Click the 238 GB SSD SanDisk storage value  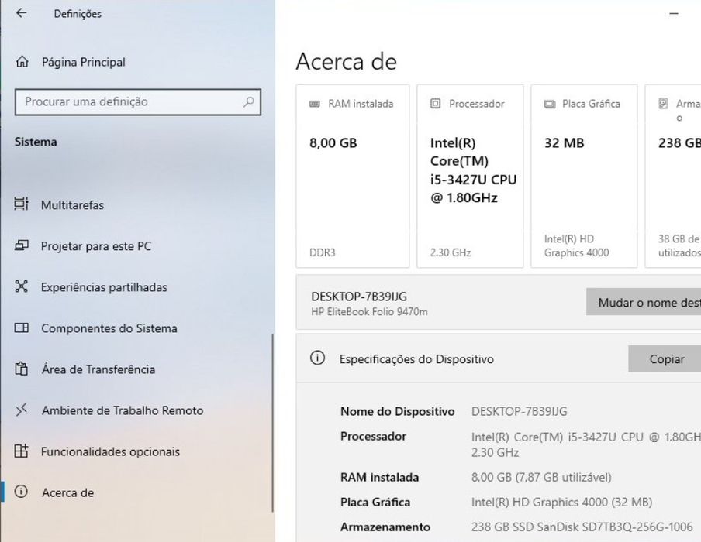pyautogui.click(x=582, y=527)
